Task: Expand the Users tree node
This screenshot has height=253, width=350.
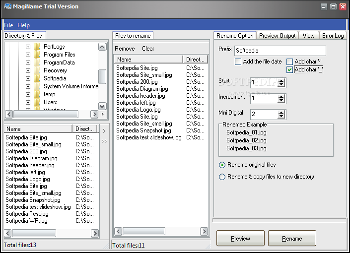Action: pyautogui.click(x=28, y=102)
